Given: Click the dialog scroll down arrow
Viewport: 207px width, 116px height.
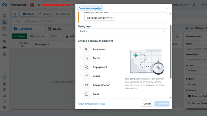Looking at the screenshot, I should click(x=171, y=97).
